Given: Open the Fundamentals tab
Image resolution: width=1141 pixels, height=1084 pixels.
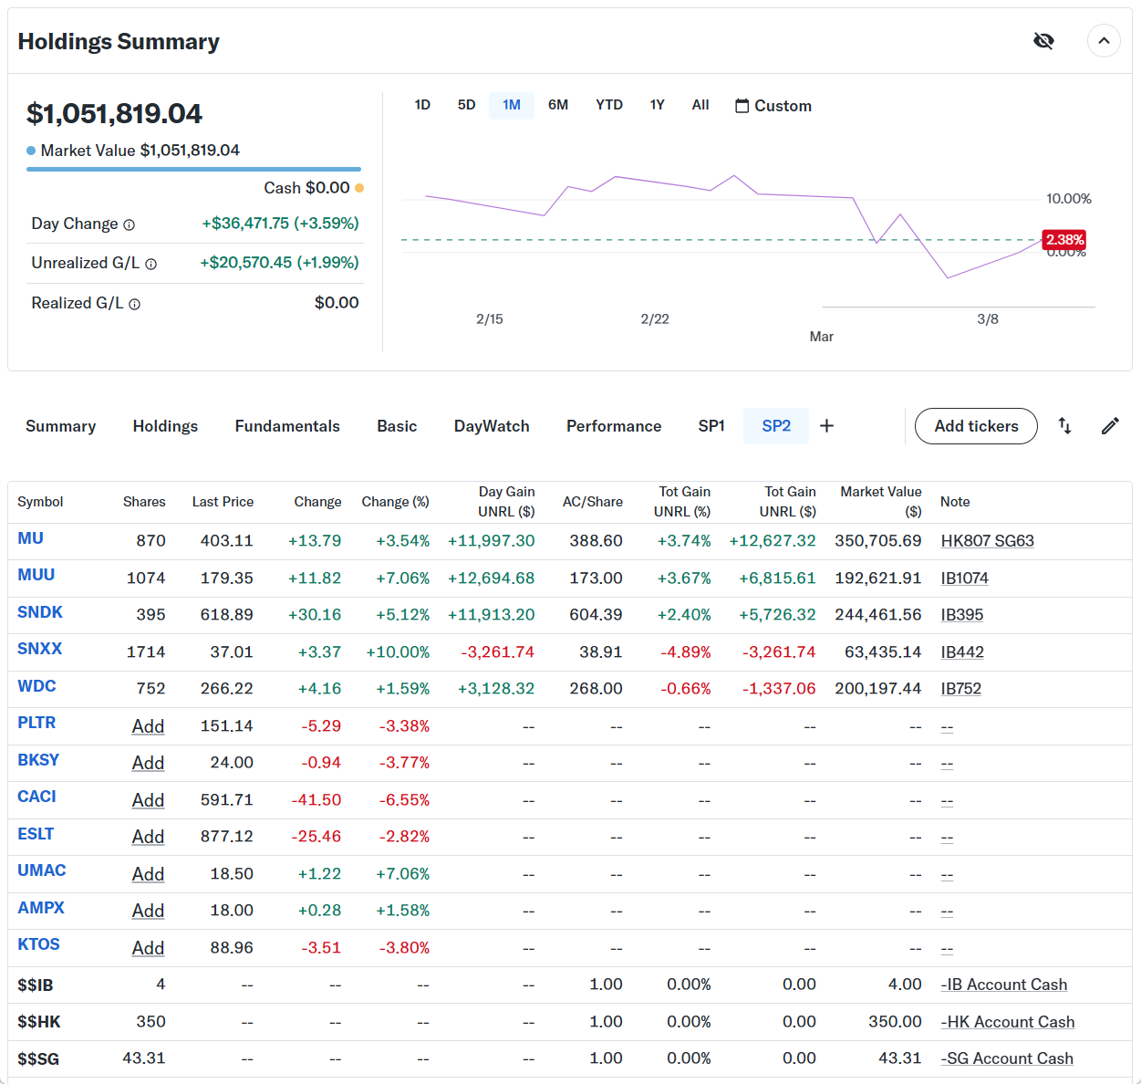Looking at the screenshot, I should pos(287,426).
